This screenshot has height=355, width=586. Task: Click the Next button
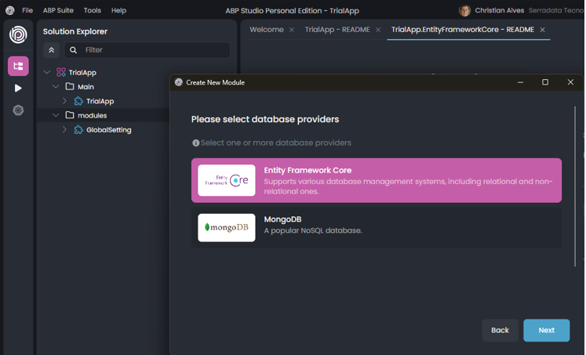(x=546, y=330)
